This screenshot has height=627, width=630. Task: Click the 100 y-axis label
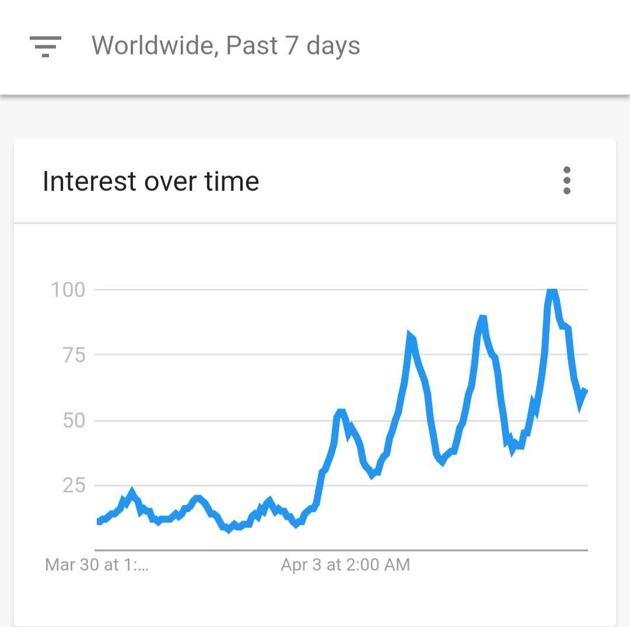coord(68,290)
